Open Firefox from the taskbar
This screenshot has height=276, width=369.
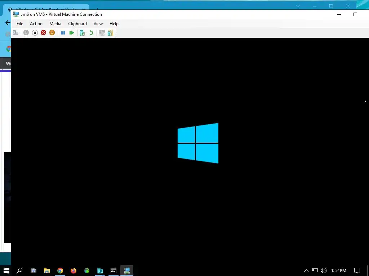(74, 271)
